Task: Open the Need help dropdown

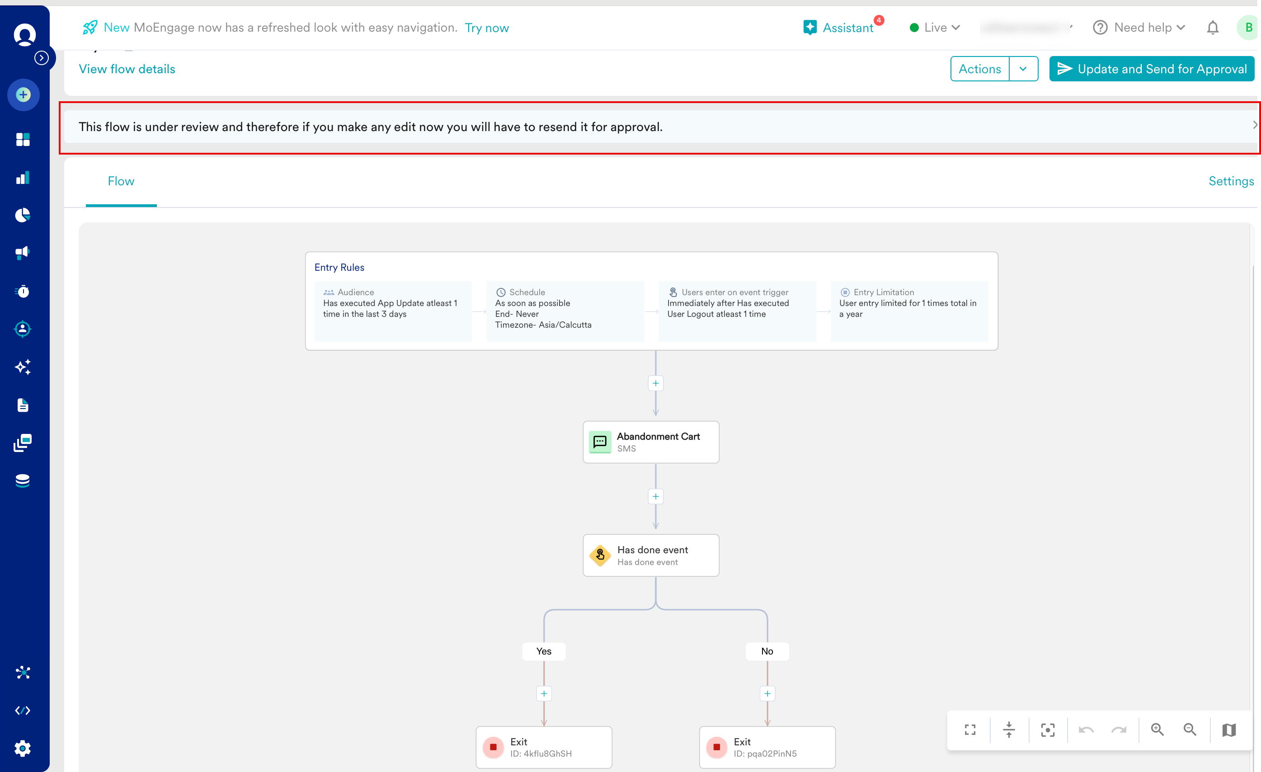Action: pos(1139,28)
